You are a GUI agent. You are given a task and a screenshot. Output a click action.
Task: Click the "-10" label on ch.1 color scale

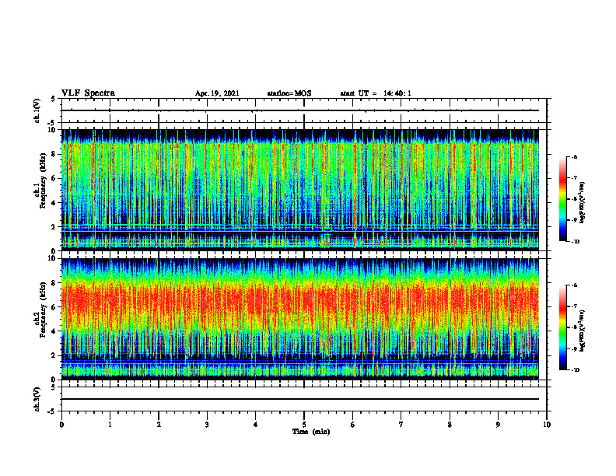click(x=575, y=242)
